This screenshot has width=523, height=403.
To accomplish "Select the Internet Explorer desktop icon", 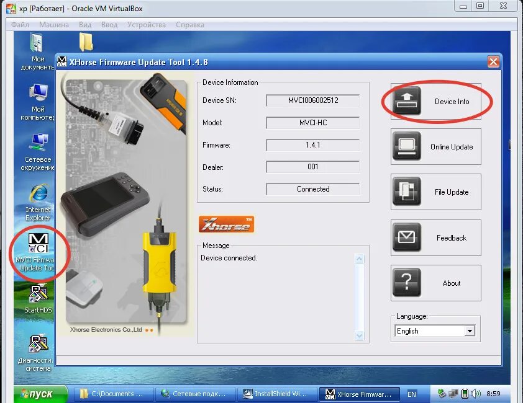I will pos(38,203).
